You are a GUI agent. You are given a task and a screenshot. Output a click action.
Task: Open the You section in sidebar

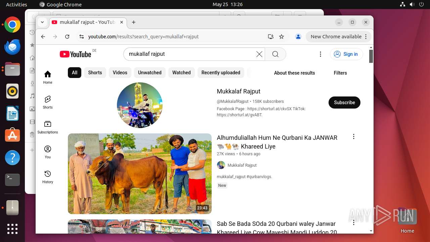pos(48,152)
